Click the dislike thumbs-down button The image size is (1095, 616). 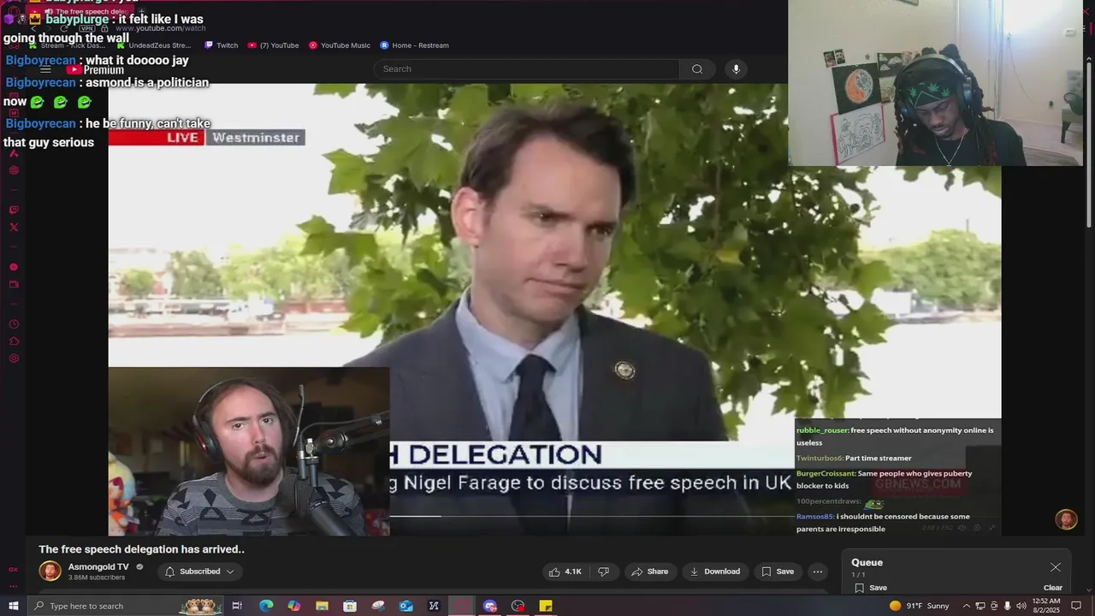(603, 572)
